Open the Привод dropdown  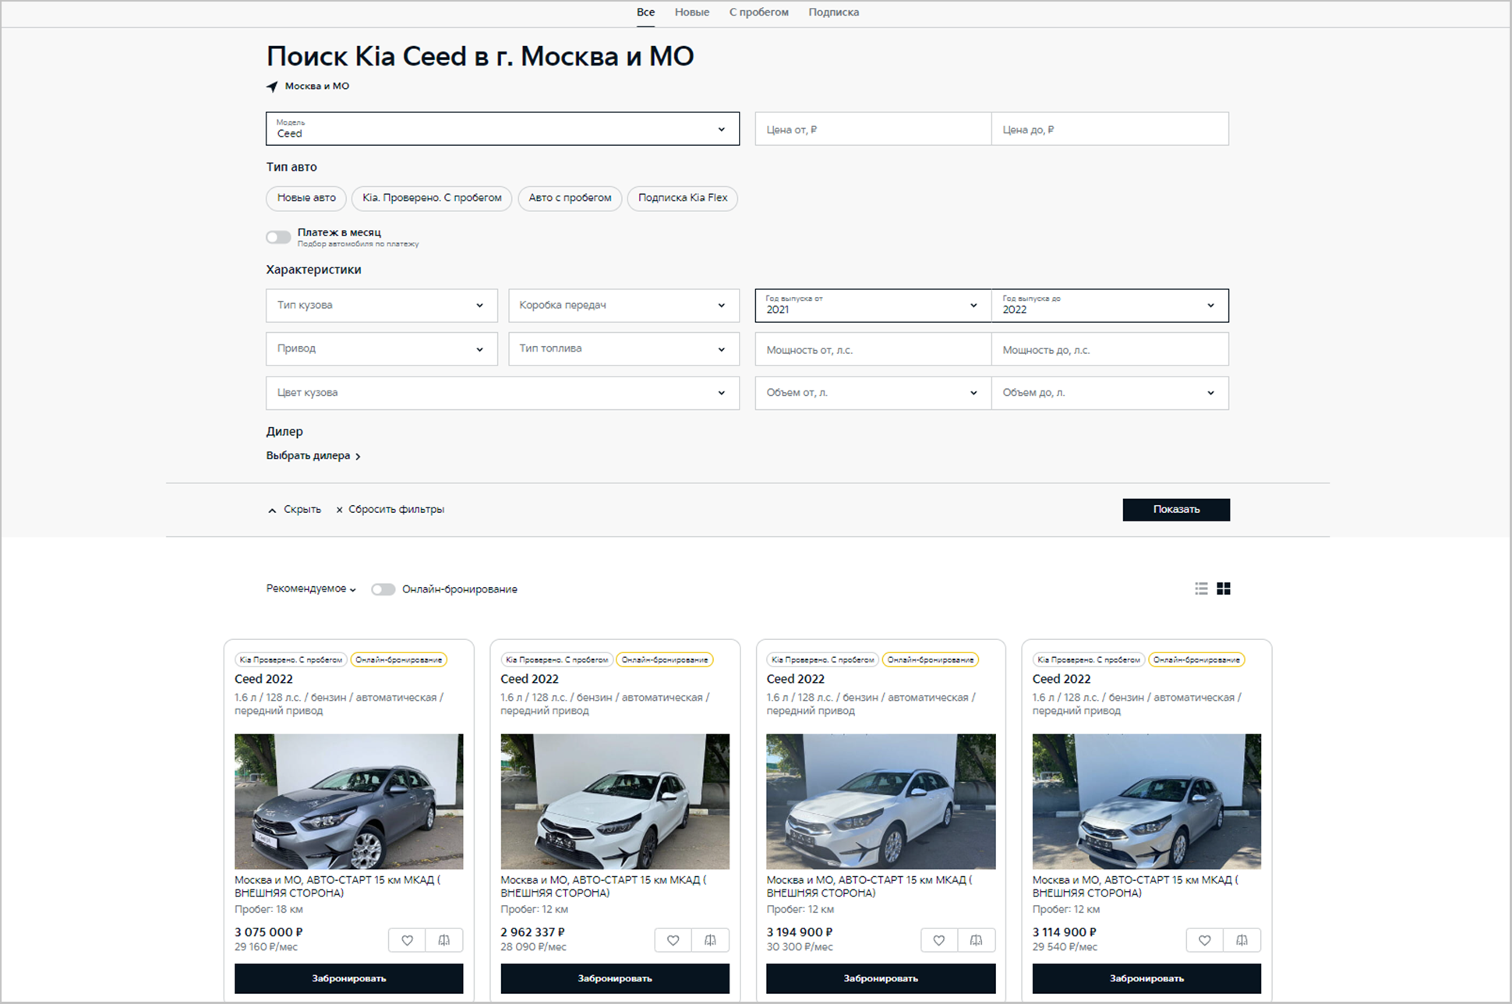point(382,349)
